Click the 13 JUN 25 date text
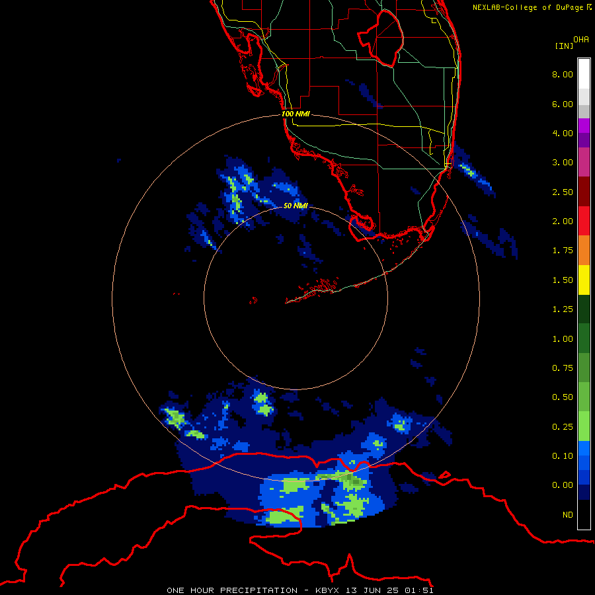Viewport: 595px width, 595px height. point(374,590)
